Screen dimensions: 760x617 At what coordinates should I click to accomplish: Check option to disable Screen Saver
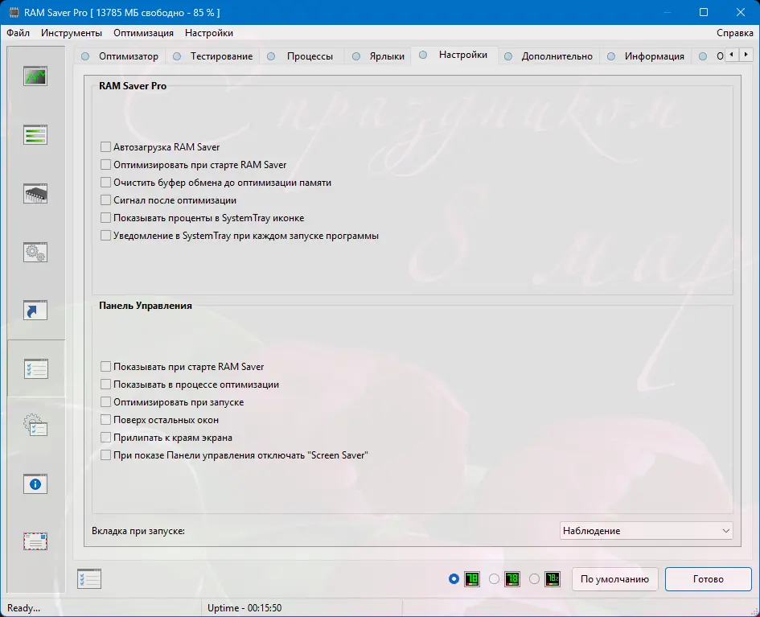pyautogui.click(x=105, y=455)
